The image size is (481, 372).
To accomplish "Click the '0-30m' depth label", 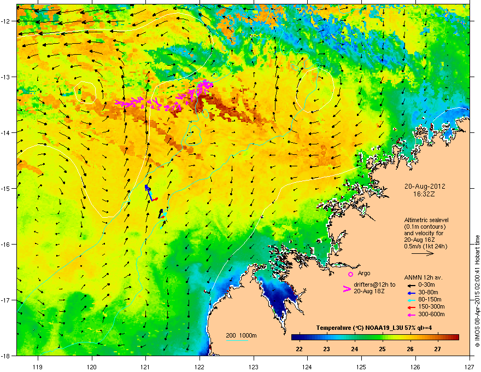I will 426,285.
